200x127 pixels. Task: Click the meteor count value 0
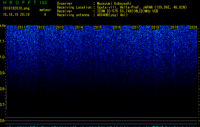point(45,15)
